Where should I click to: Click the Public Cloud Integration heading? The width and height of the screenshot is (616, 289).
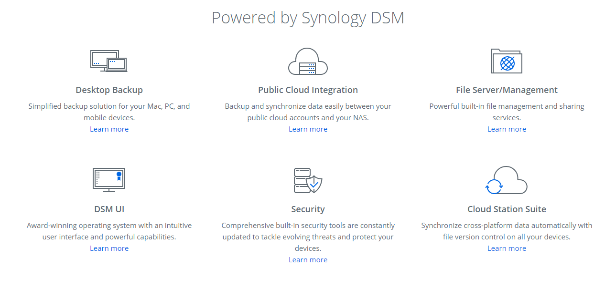point(308,90)
